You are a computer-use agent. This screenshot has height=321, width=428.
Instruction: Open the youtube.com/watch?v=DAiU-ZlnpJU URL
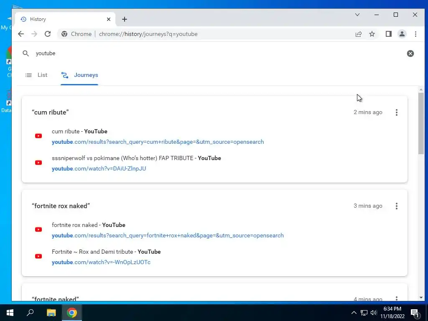click(99, 169)
